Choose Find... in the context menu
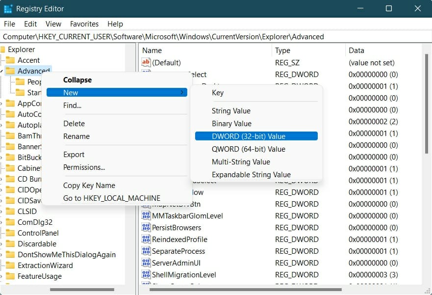This screenshot has height=295, width=432. pyautogui.click(x=117, y=106)
